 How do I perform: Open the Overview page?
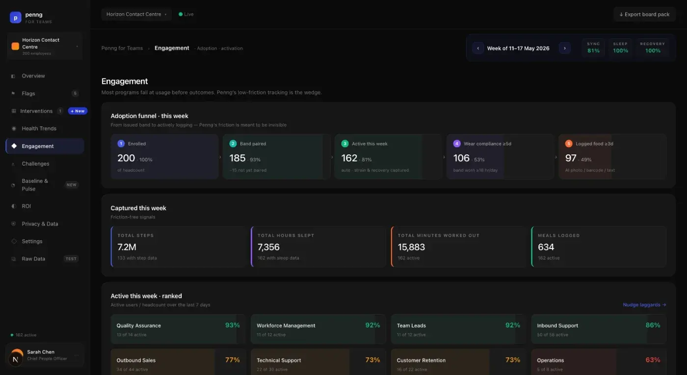[45, 76]
